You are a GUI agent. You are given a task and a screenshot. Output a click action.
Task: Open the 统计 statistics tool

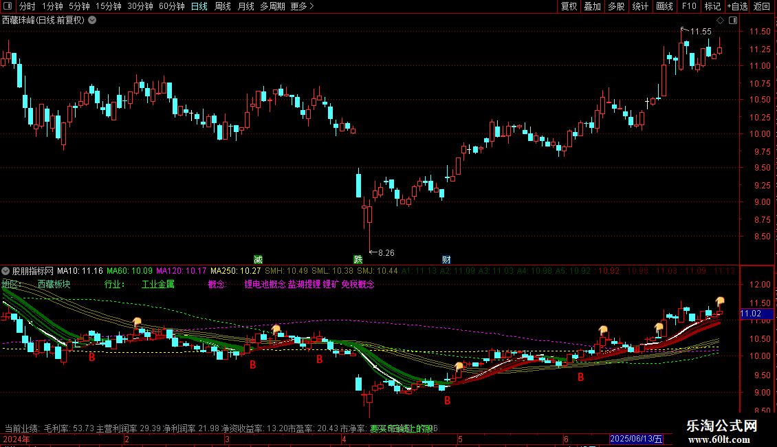(x=640, y=6)
